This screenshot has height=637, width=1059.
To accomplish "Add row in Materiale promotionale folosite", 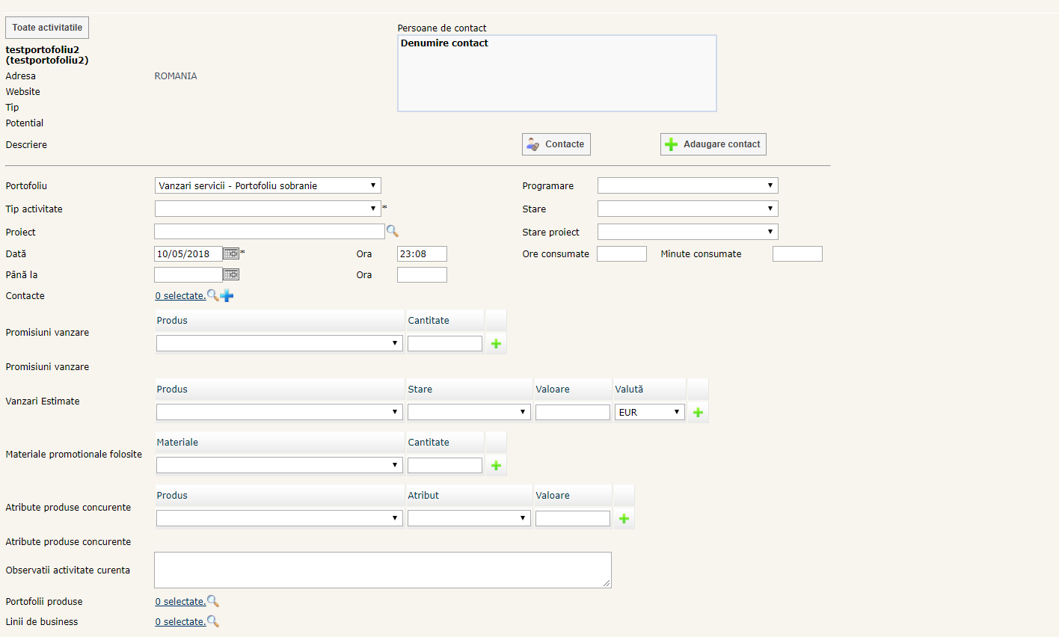I will coord(496,466).
